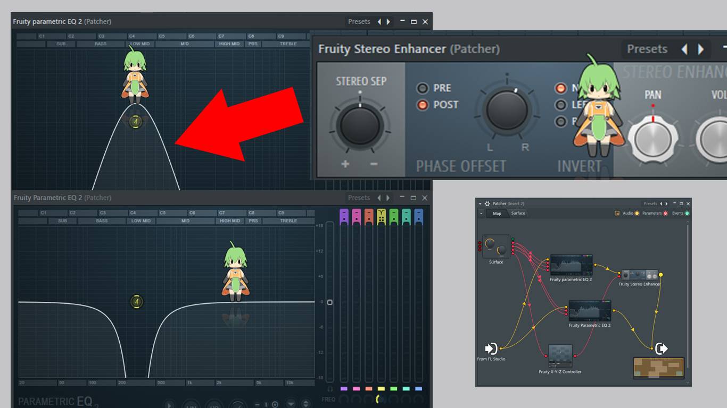Open Presets dropdown in Patcher window

[x=650, y=203]
